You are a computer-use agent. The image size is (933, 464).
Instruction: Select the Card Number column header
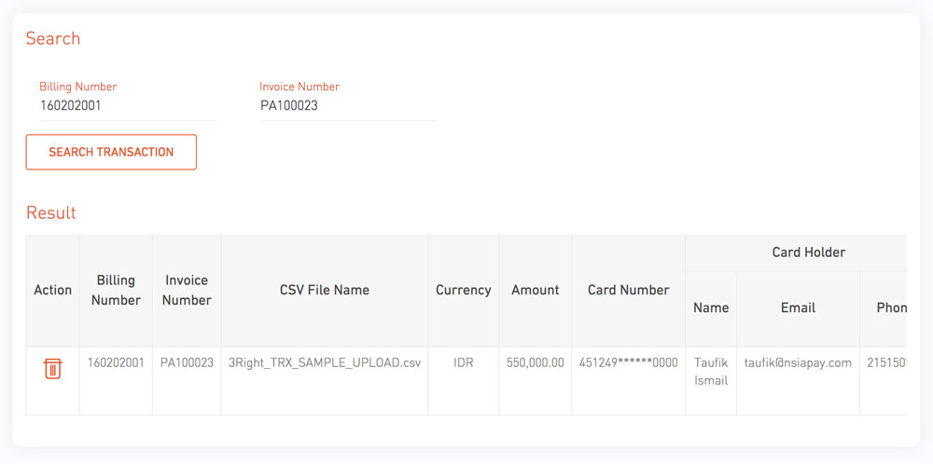click(628, 291)
